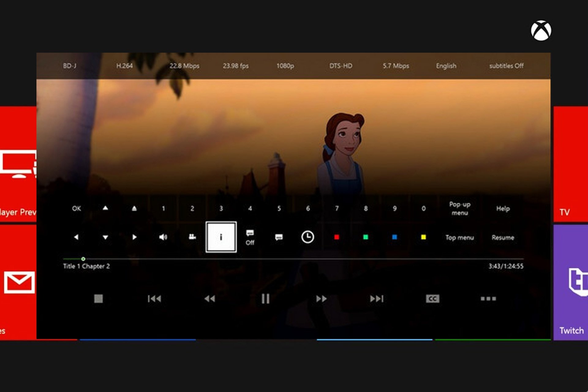Select the blue color button

click(x=394, y=237)
